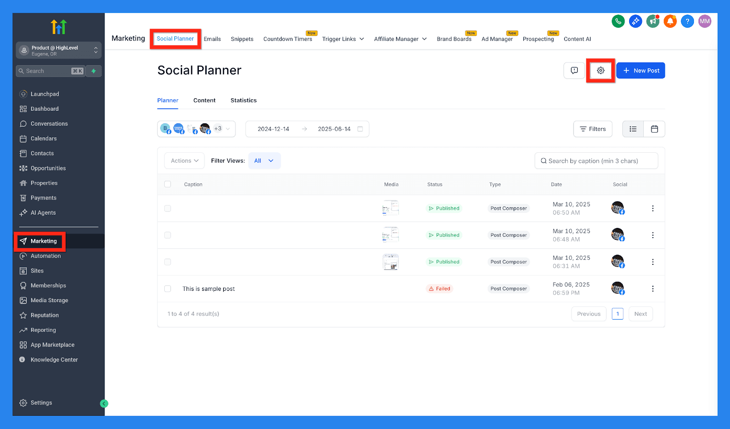Open row options for the Failed sample post
This screenshot has width=730, height=429.
(x=653, y=289)
